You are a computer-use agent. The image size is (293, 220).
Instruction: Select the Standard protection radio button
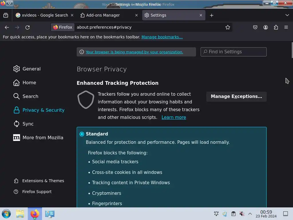(82, 134)
